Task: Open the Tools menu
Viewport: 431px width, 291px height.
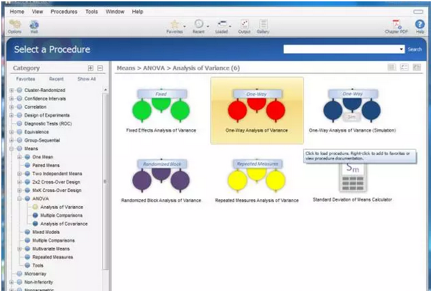Action: tap(92, 12)
